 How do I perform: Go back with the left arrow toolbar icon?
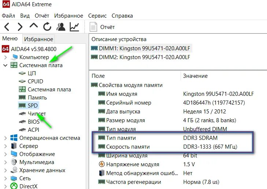coord(7,27)
